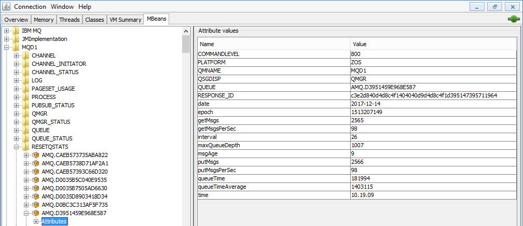Click the MBean icon for AMQ.D0BC3C313AF5F735
The image size is (523, 226).
[x=36, y=205]
